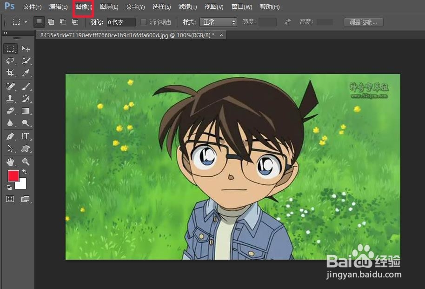
Task: Swap width and height values icon
Action: click(x=288, y=22)
